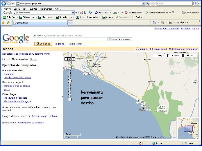Open the Google toolbar search history dropdown

click(73, 13)
